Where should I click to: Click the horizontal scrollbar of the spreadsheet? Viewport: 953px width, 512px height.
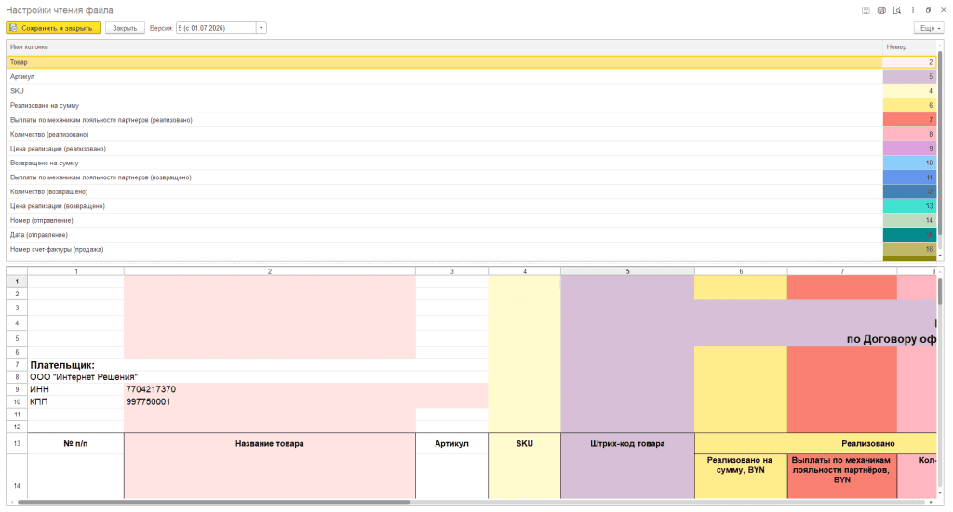[214, 503]
